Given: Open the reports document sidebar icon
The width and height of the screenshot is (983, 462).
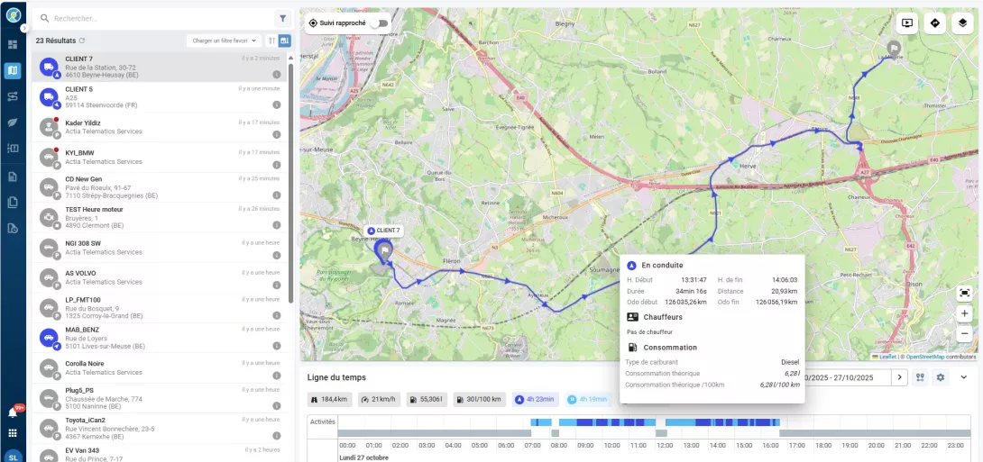Looking at the screenshot, I should 13,177.
